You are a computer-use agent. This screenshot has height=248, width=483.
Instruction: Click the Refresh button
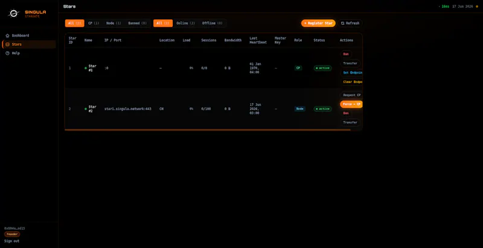[x=350, y=23]
